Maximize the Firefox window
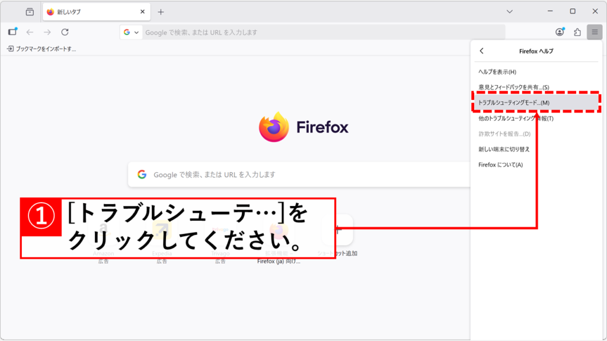607x341 pixels. [573, 11]
